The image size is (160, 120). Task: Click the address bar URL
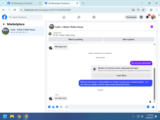pos(48,10)
